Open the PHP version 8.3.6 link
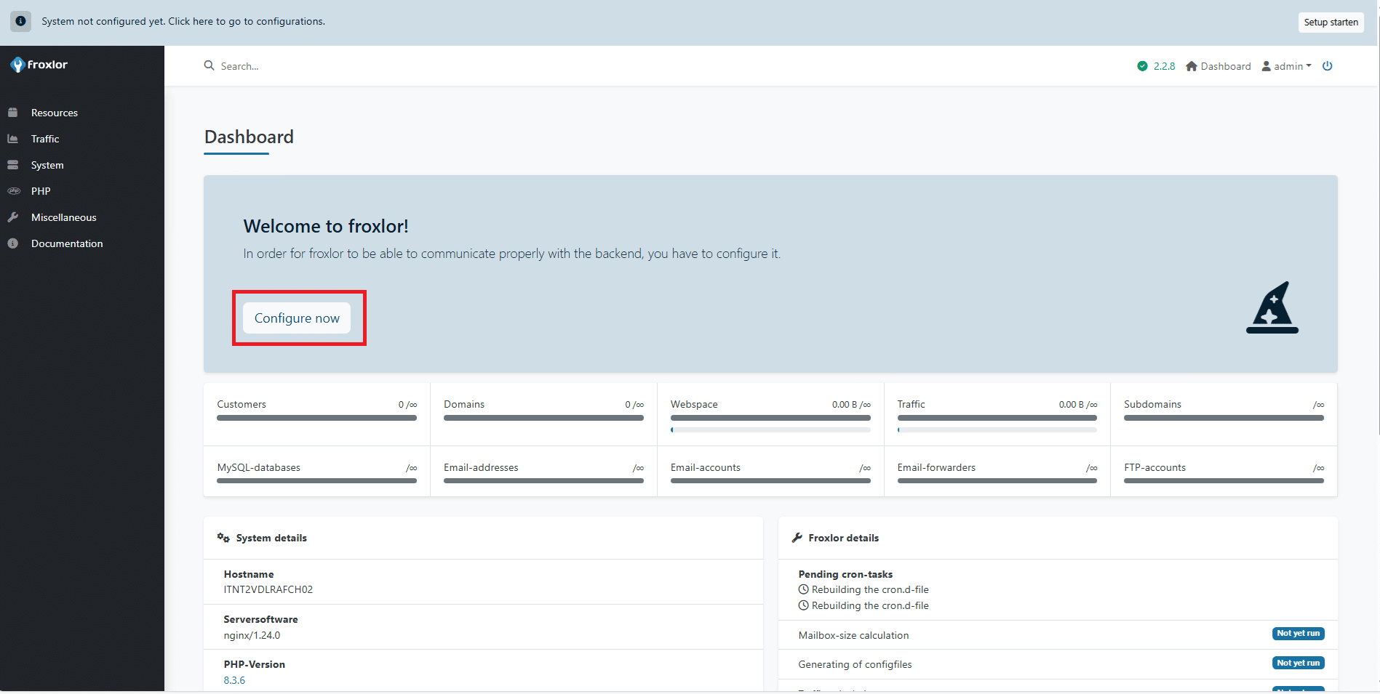 click(234, 680)
